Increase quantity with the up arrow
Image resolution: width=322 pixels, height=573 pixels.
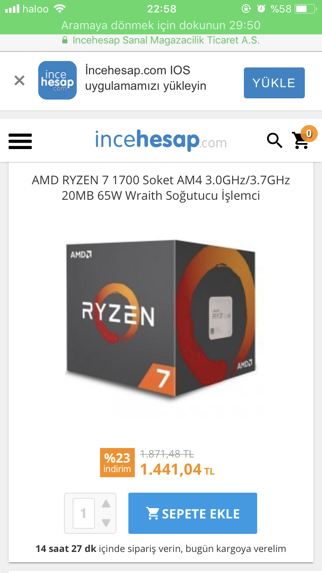(x=106, y=504)
